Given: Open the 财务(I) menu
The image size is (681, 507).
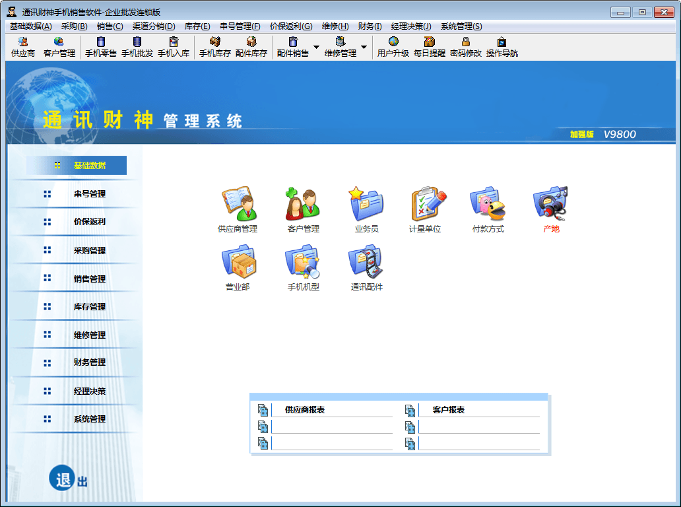Looking at the screenshot, I should coord(370,26).
